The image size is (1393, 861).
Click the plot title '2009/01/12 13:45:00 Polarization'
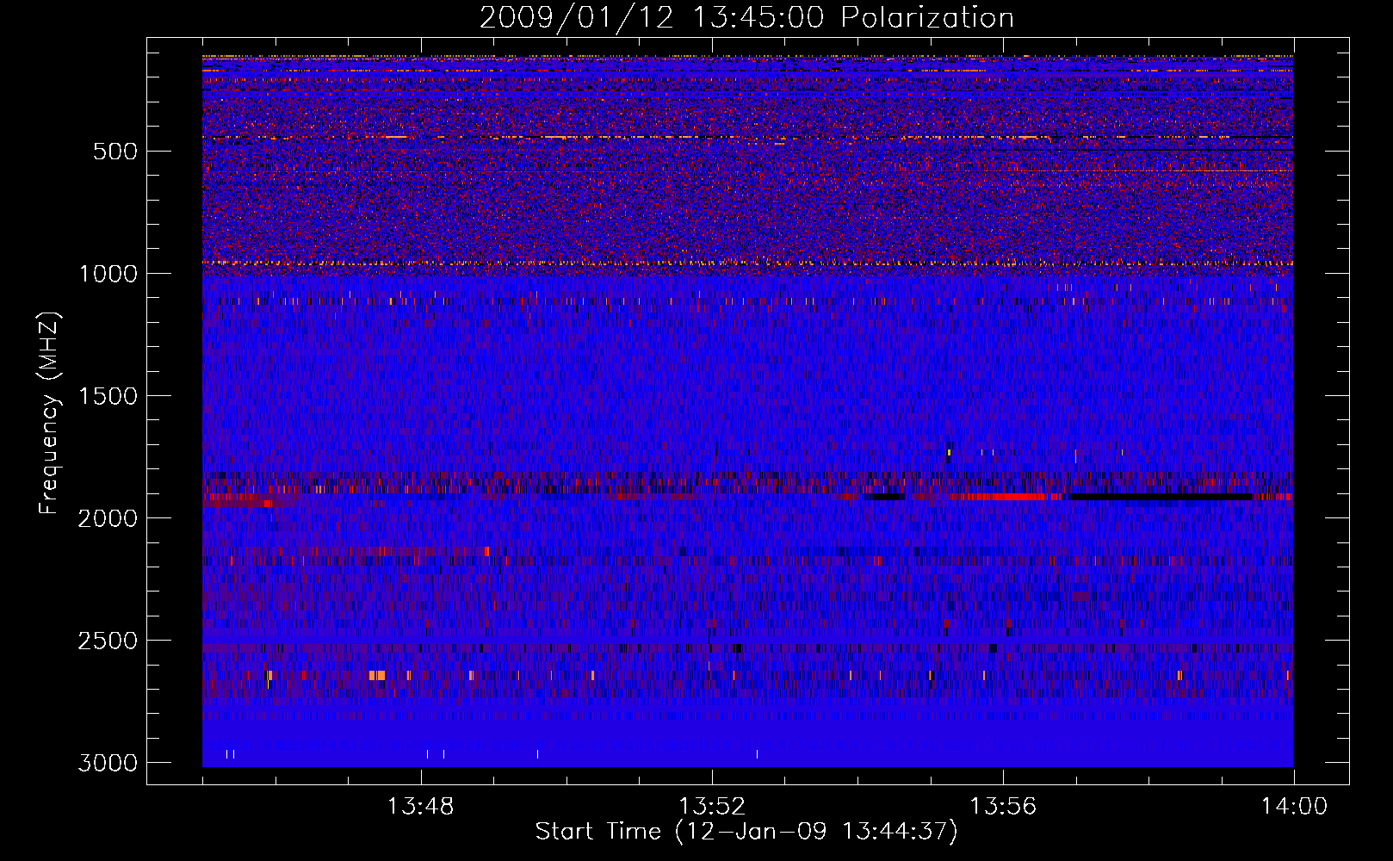pos(746,17)
